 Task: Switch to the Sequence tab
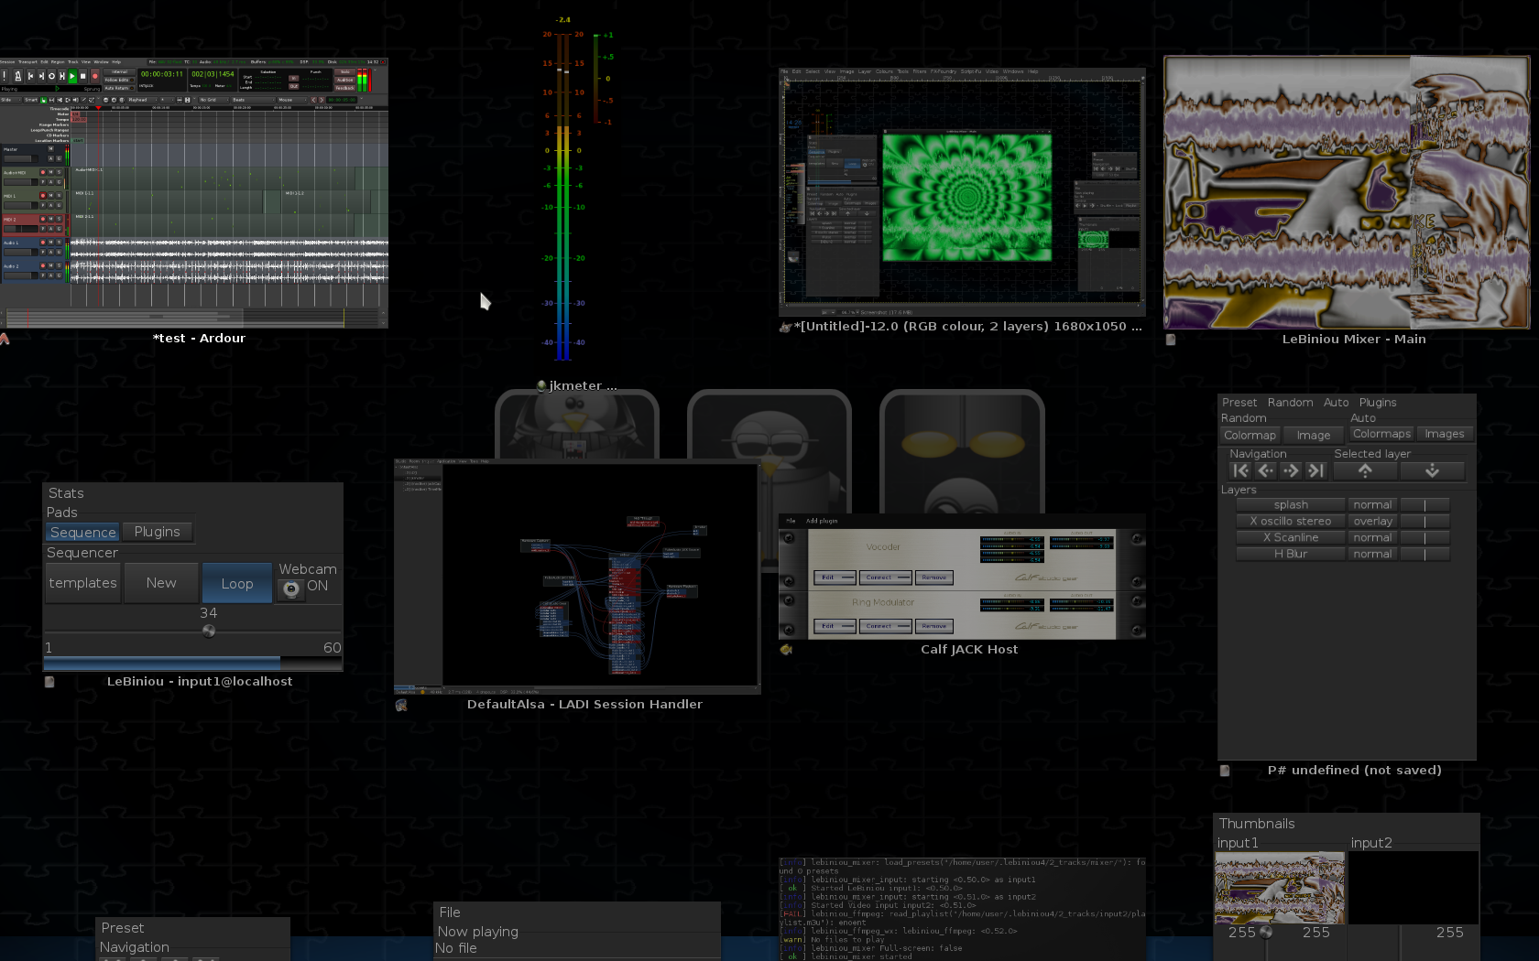(x=82, y=533)
